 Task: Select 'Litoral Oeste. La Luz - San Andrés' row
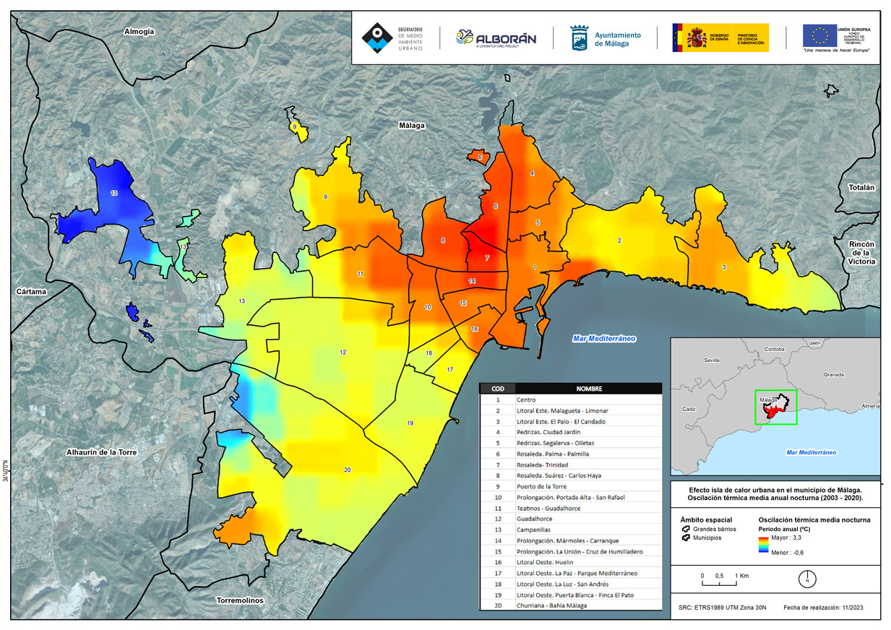[x=571, y=584]
